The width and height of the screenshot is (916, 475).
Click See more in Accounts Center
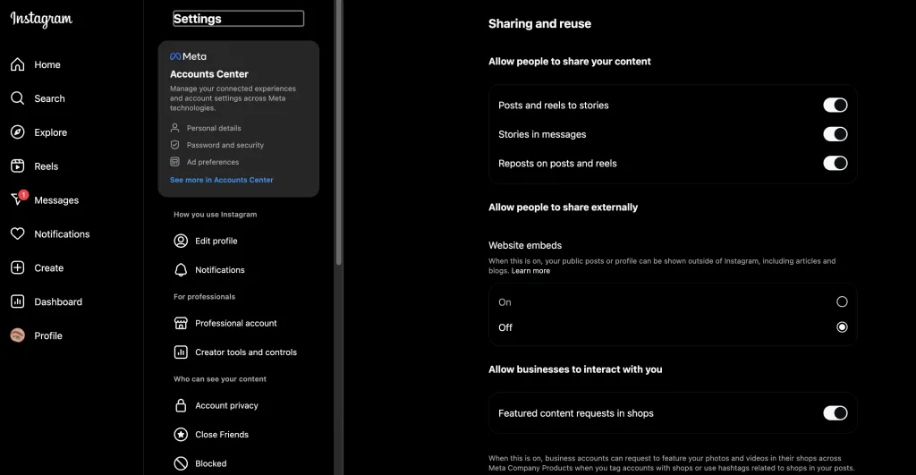(222, 180)
